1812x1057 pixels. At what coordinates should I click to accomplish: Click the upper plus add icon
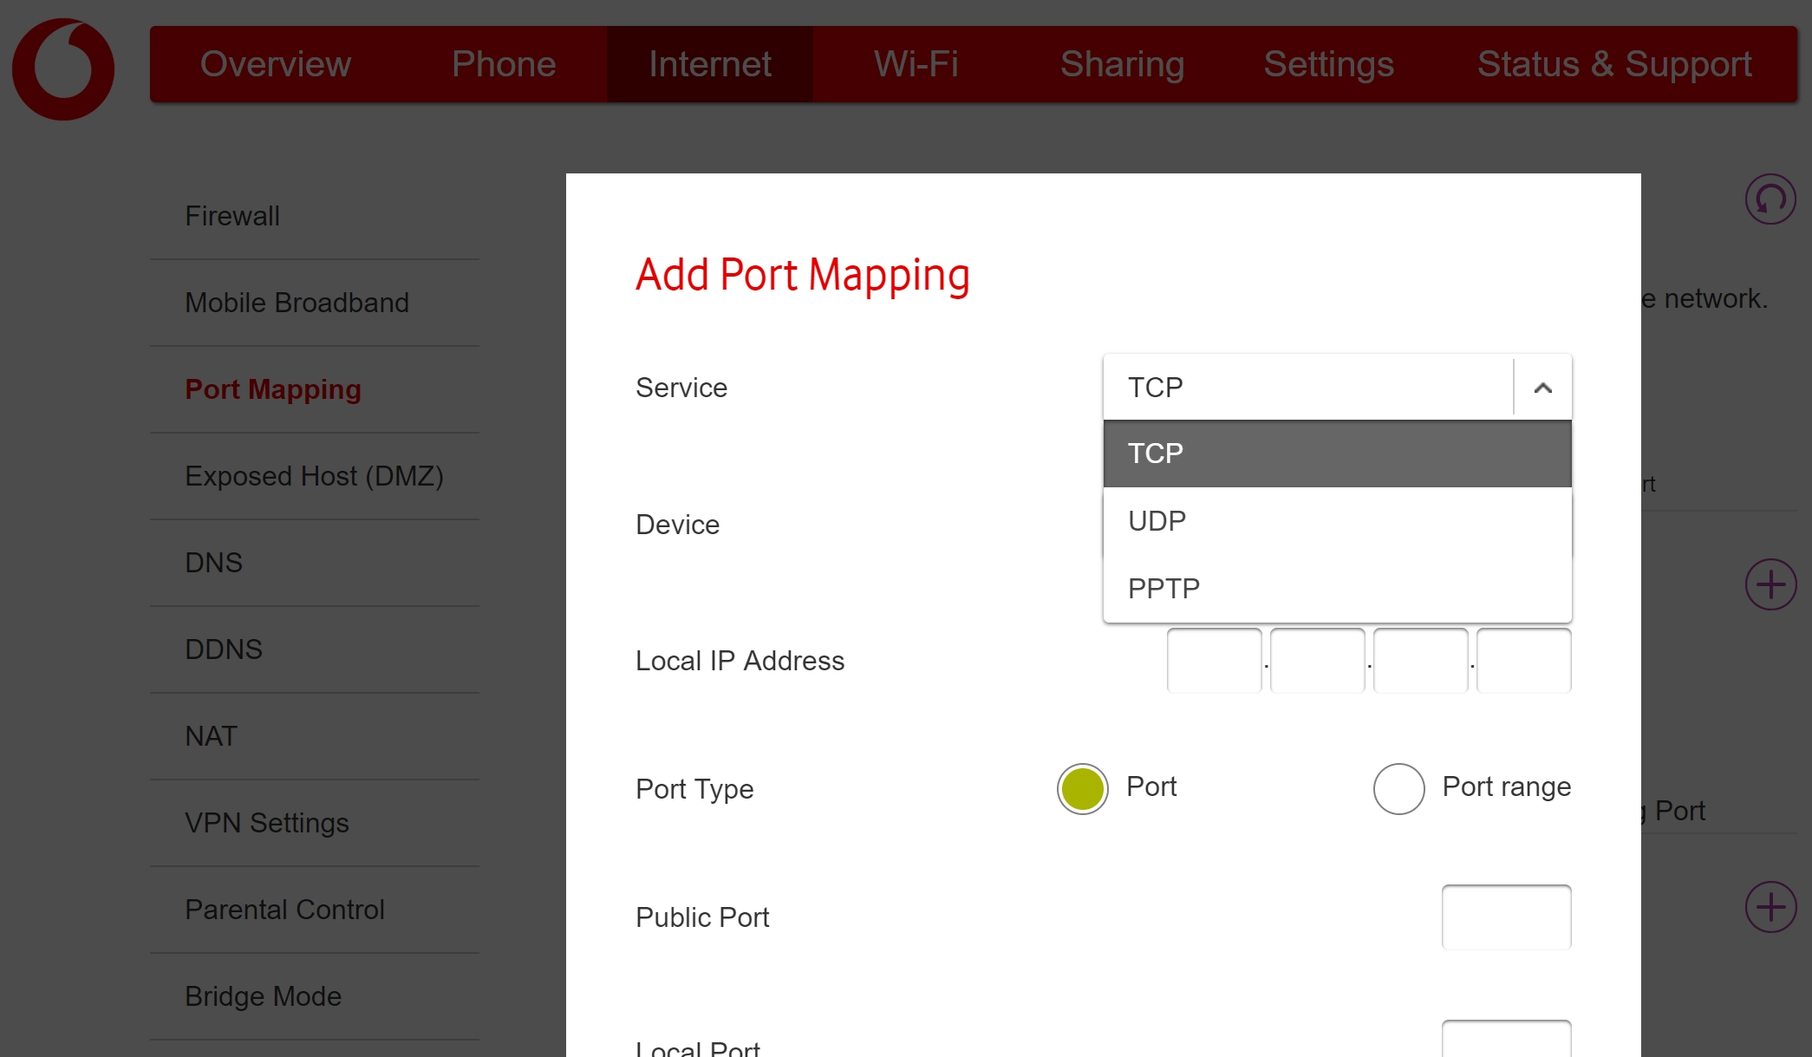tap(1770, 584)
